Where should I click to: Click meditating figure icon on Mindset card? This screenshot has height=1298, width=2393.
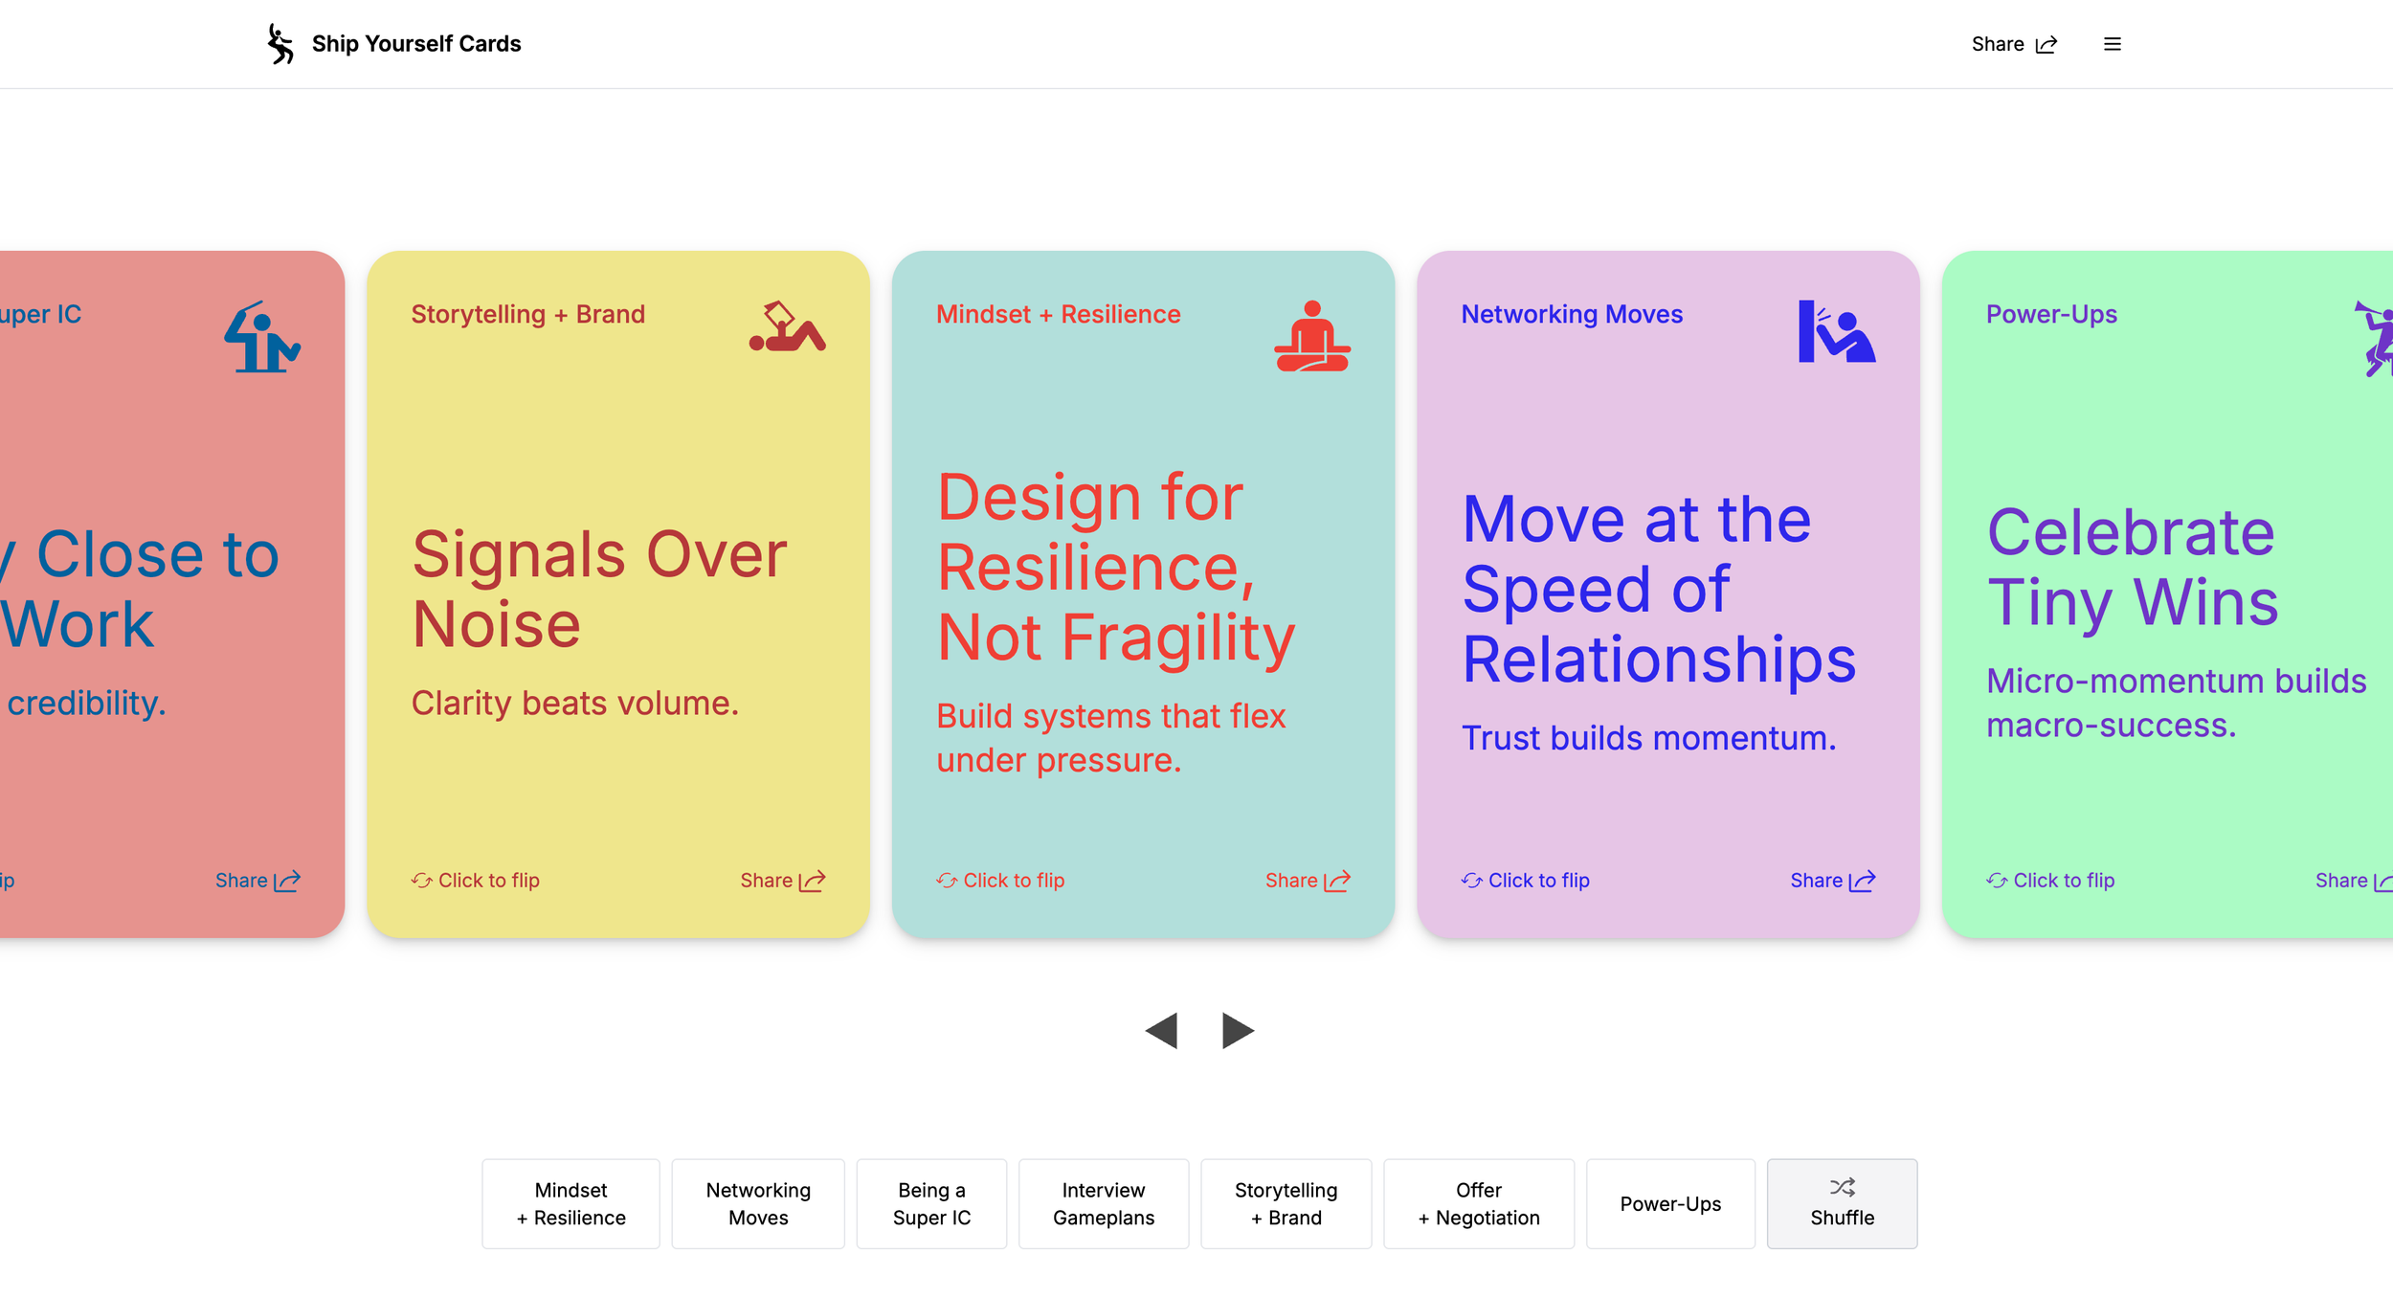(1311, 336)
